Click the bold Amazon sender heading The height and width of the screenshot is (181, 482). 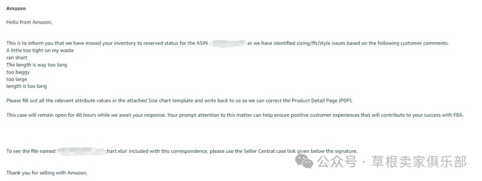(16, 8)
